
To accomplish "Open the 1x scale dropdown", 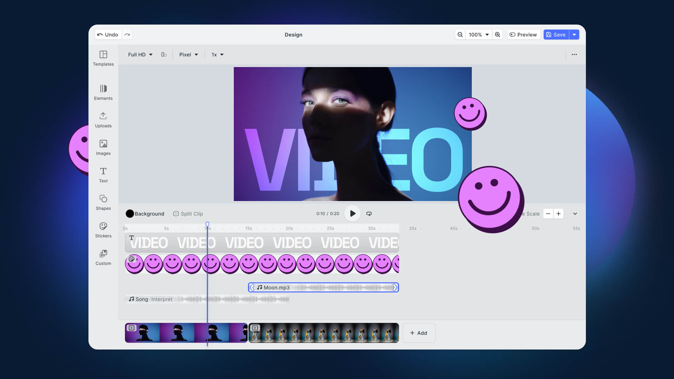I will [x=217, y=54].
